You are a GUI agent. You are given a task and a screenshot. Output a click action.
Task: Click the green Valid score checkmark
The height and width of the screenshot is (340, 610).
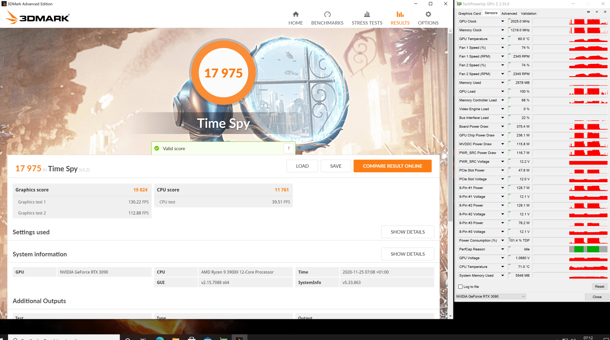tap(157, 149)
